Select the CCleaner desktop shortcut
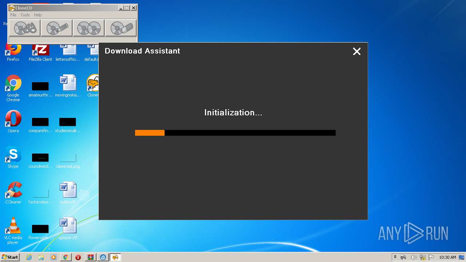The image size is (466, 262). point(13,193)
